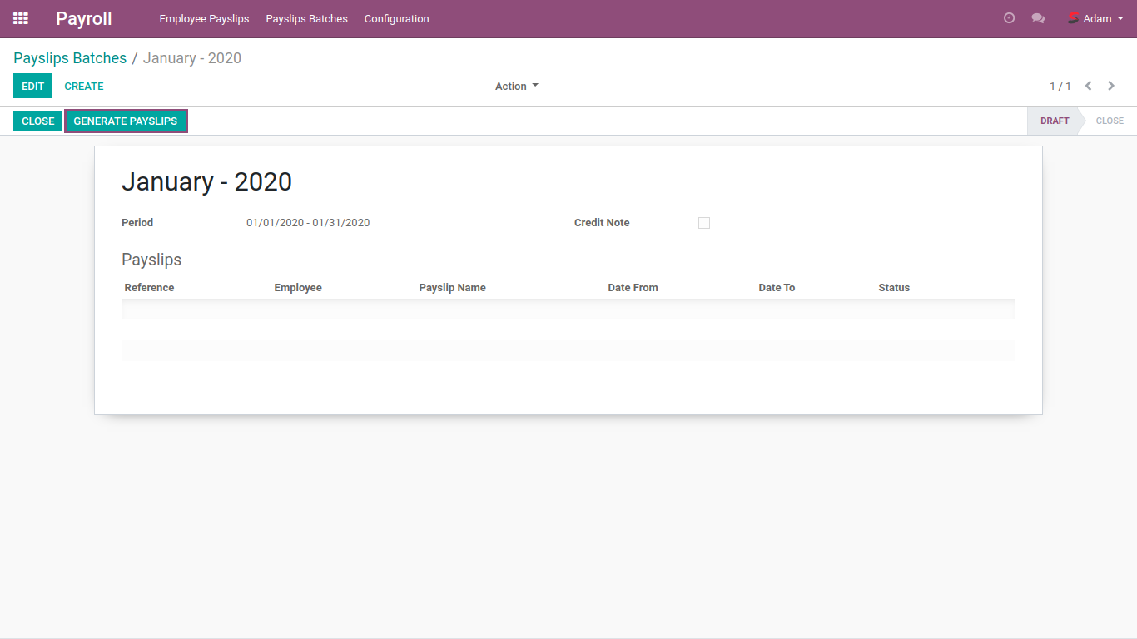Toggle the Credit Note checkbox
Screen dimensions: 1137x639
pyautogui.click(x=704, y=223)
